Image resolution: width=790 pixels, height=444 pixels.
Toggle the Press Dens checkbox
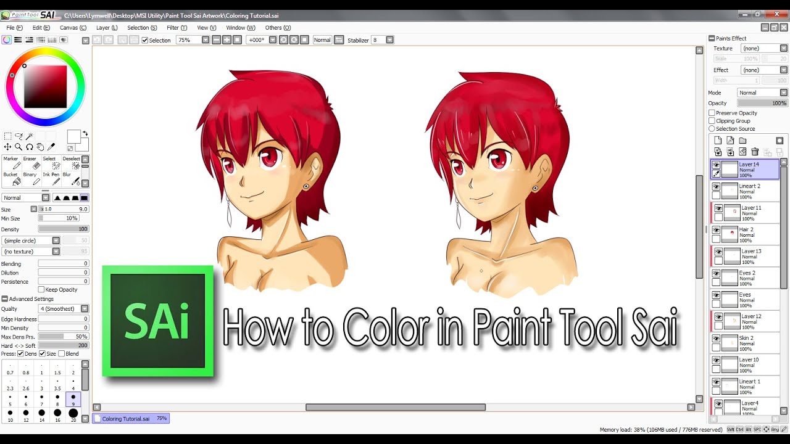(20, 354)
